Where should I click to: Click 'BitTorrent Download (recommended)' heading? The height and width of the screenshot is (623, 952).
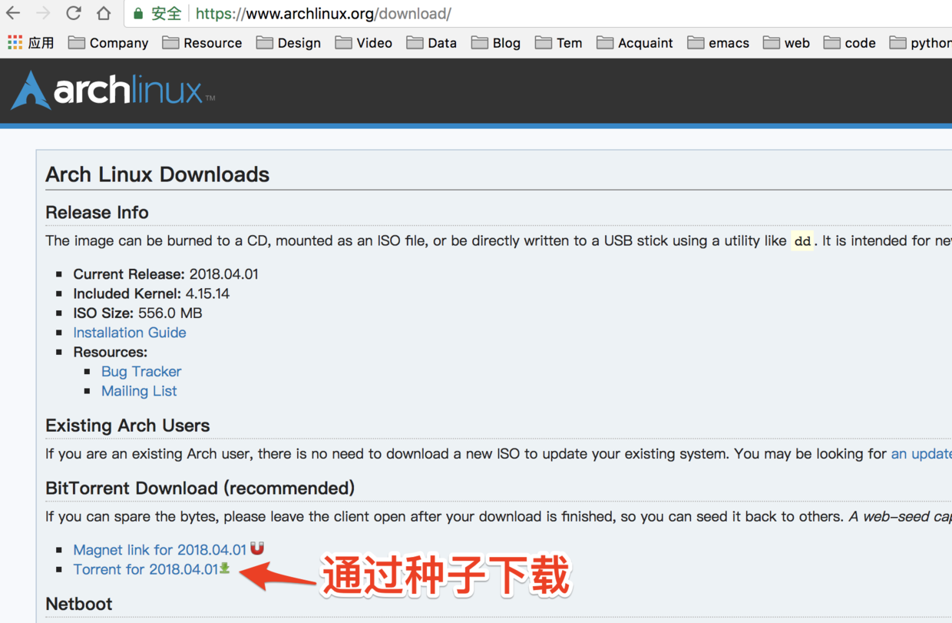point(200,489)
